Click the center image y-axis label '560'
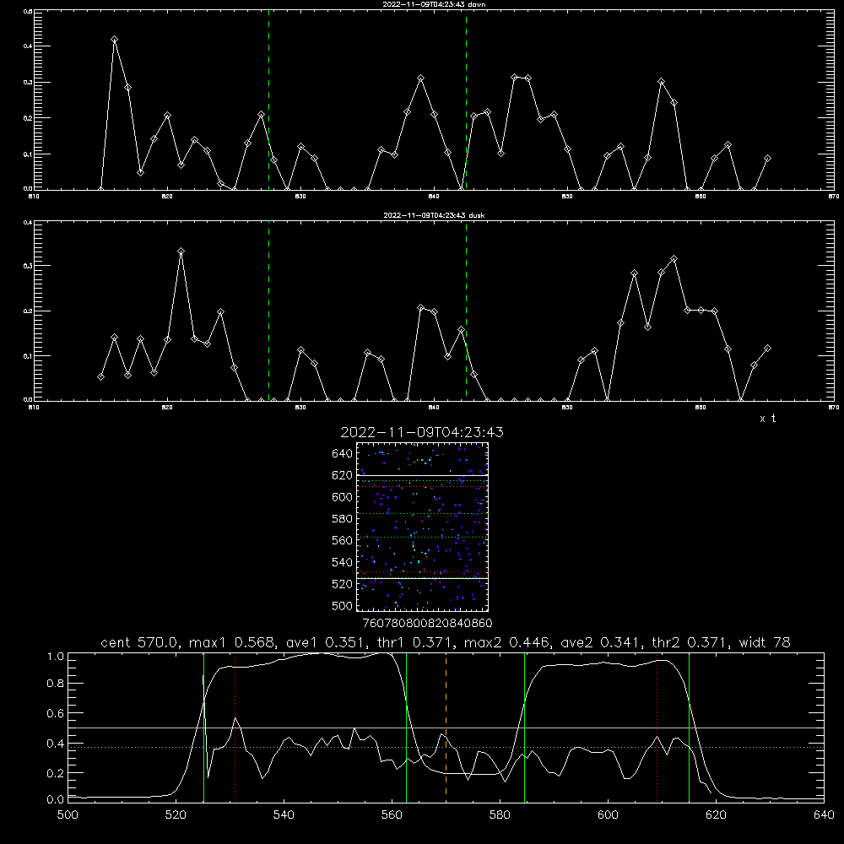This screenshot has height=844, width=844. pos(343,540)
